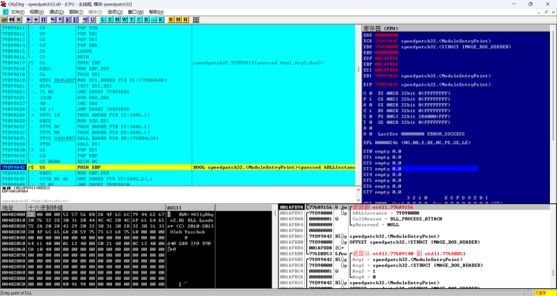Select the highlighted PUSH EBP line at 79D99A42

click(x=178, y=167)
